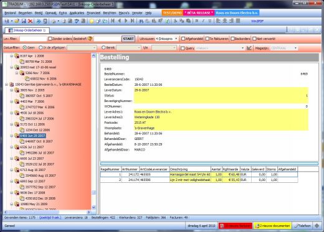Go to first record navigation icon
324x232 pixels.
(113, 21)
